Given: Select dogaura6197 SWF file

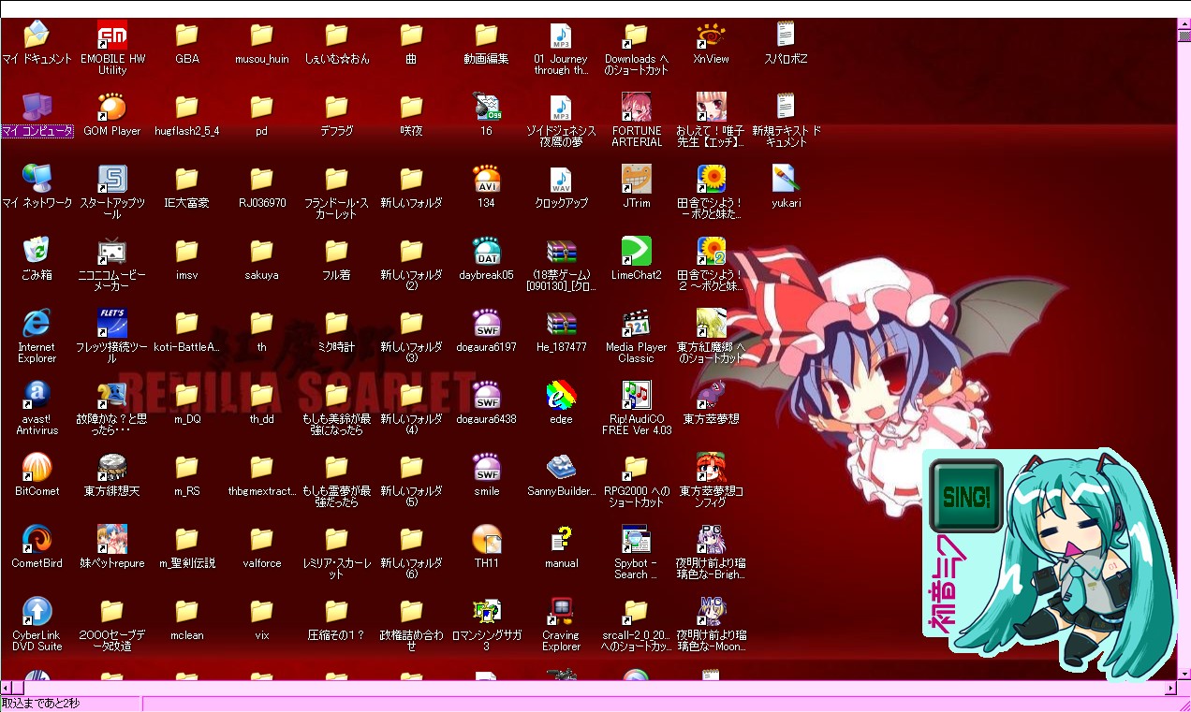Looking at the screenshot, I should click(x=487, y=324).
